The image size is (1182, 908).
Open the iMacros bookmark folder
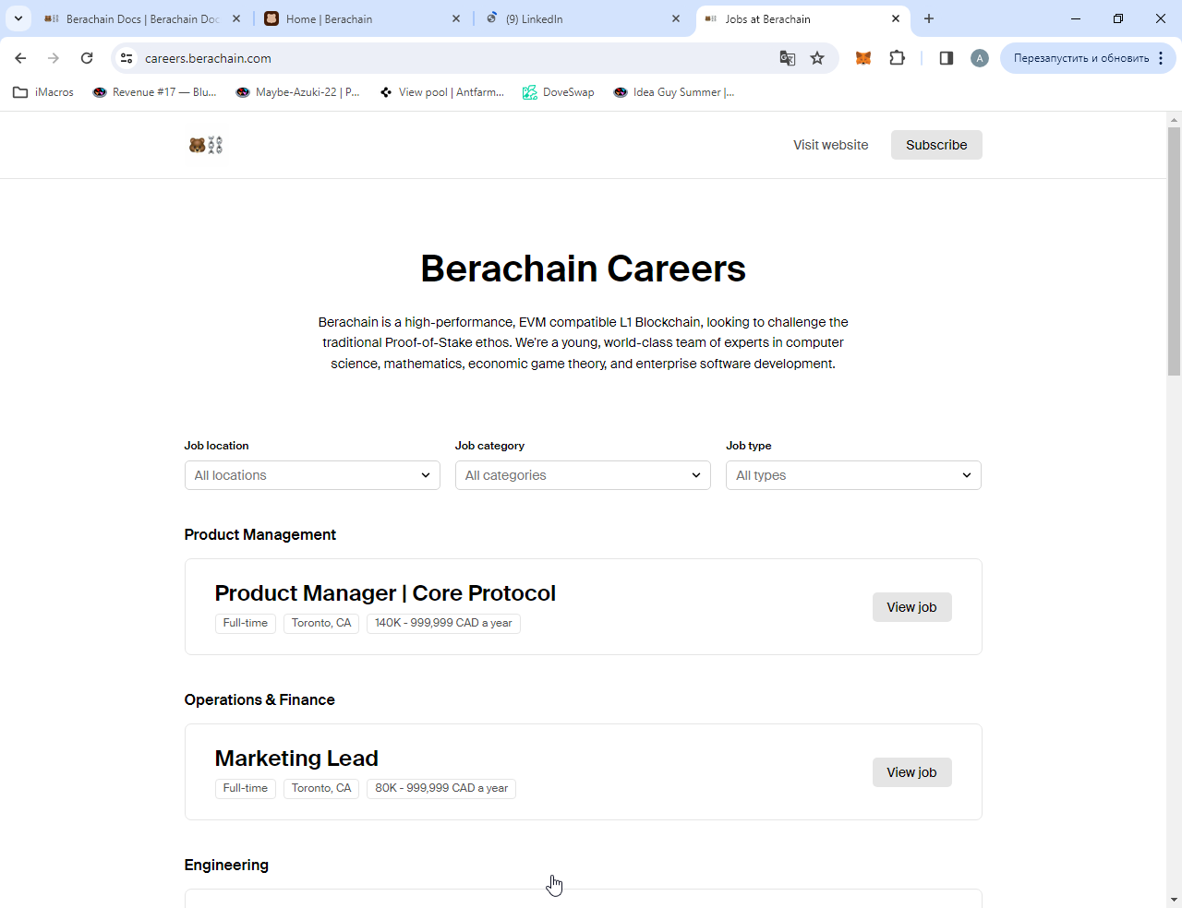point(43,92)
